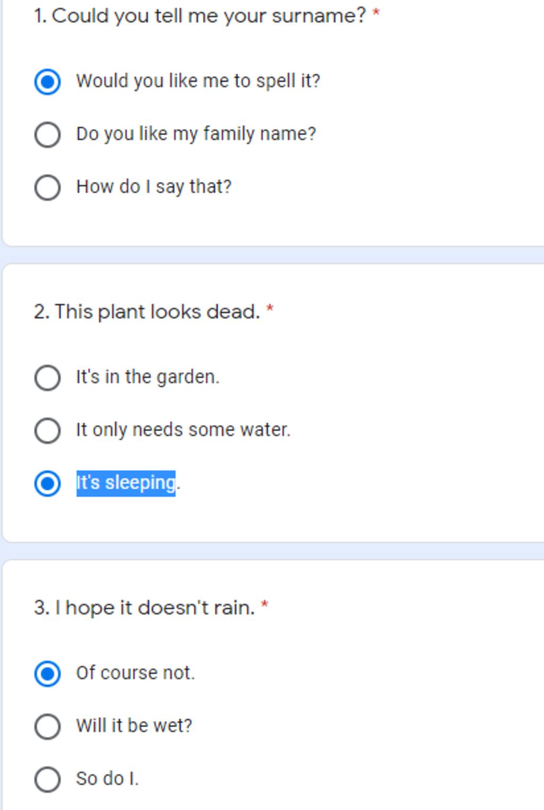544x810 pixels.
Task: Click the highlighted "It's sleeping" answer text
Action: click(x=126, y=483)
